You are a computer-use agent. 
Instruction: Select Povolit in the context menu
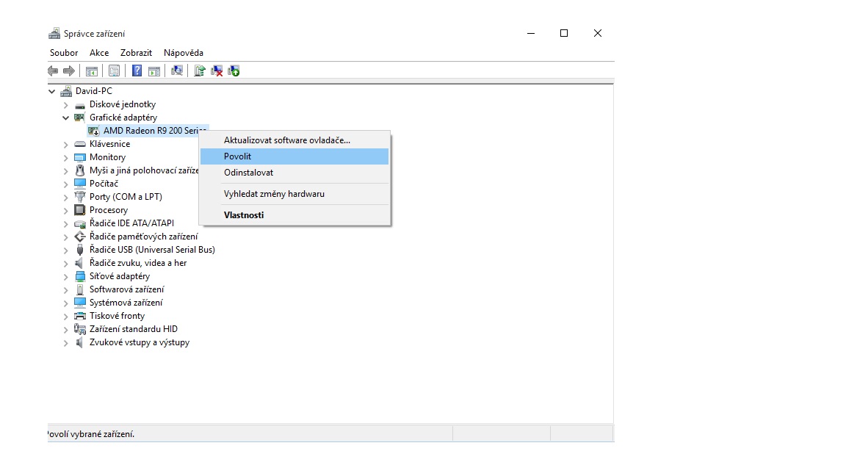coord(294,156)
